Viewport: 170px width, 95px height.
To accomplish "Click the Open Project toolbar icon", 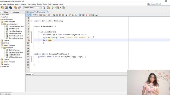I will (6, 8).
